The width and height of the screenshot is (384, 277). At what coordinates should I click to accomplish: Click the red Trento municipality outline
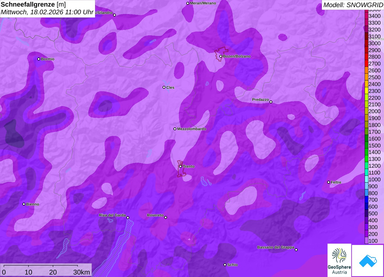tap(181, 169)
